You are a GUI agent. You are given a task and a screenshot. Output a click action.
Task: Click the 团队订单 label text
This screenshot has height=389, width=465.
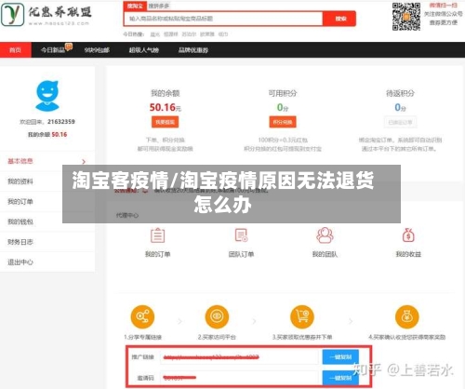pos(241,254)
